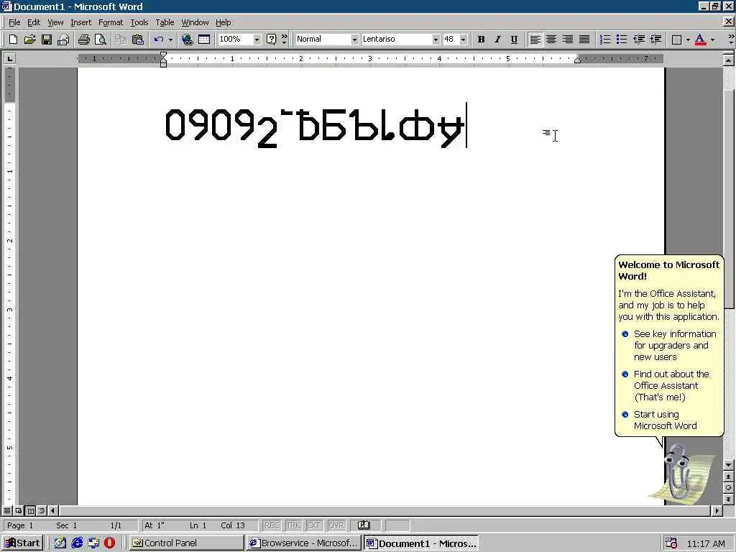Viewport: 736px width, 552px height.
Task: Align text to the right
Action: pos(568,40)
